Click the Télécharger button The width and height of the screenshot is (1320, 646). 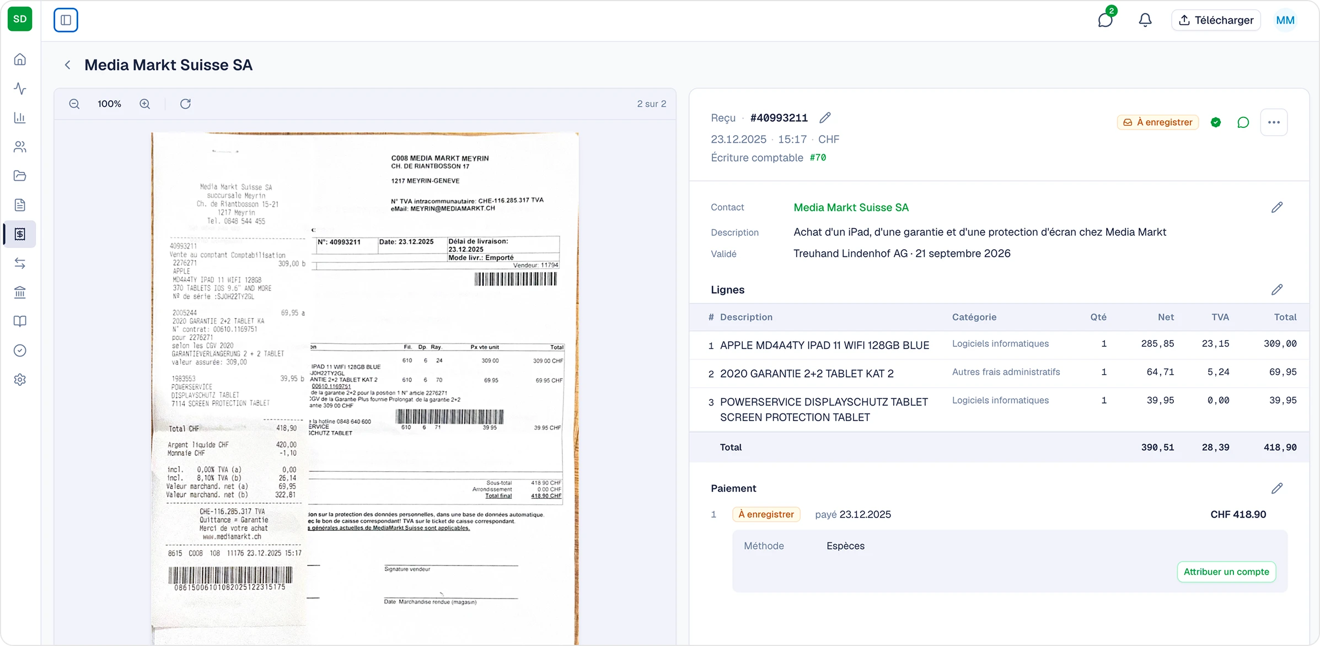tap(1216, 20)
